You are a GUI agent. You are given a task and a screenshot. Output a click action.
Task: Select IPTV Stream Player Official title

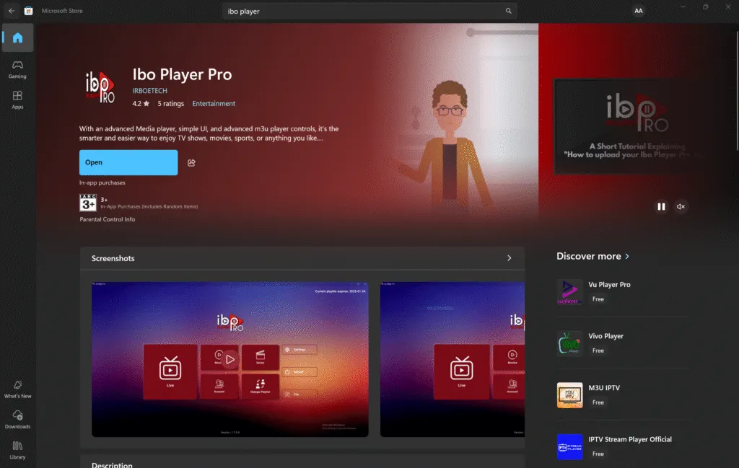[629, 439]
